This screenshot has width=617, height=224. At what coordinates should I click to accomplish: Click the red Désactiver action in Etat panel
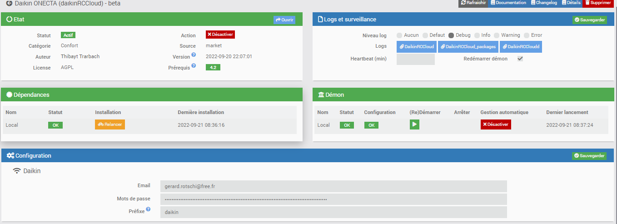(x=220, y=35)
